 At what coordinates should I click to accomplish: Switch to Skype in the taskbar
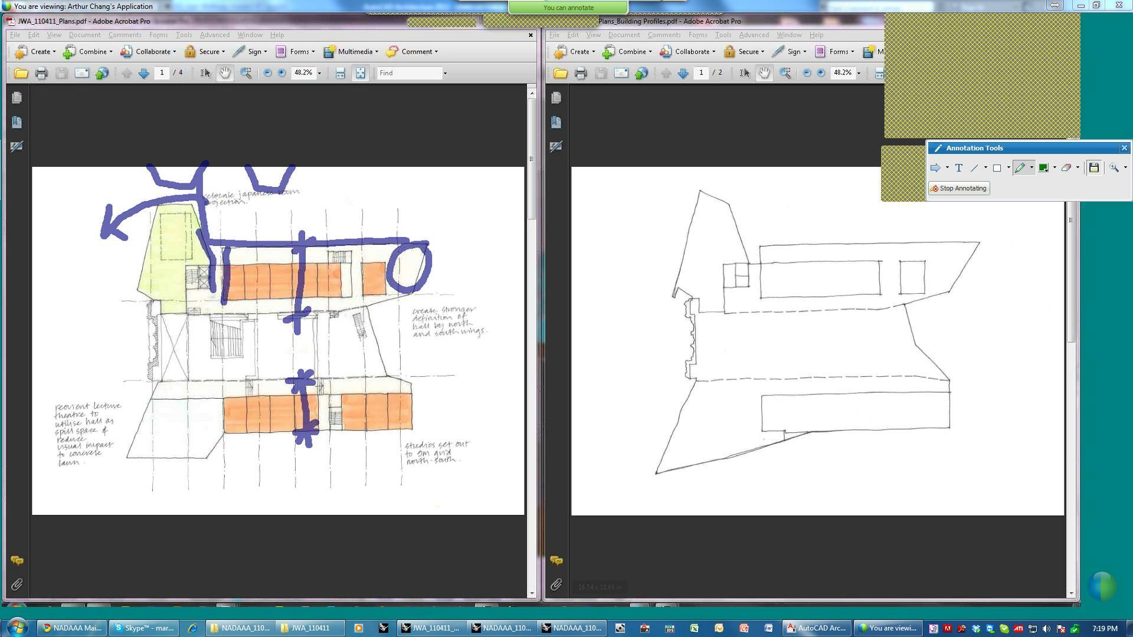145,628
